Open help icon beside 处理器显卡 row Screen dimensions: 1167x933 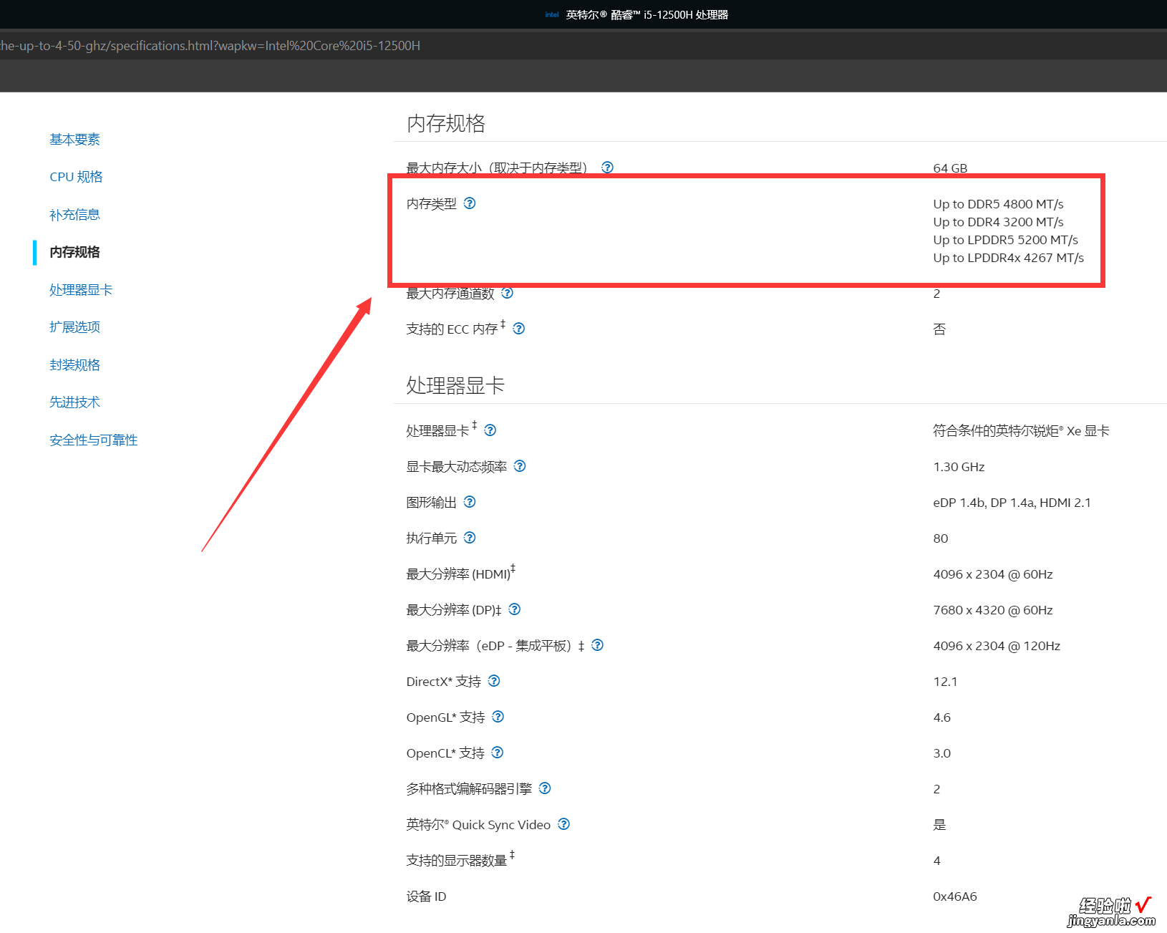click(x=490, y=430)
